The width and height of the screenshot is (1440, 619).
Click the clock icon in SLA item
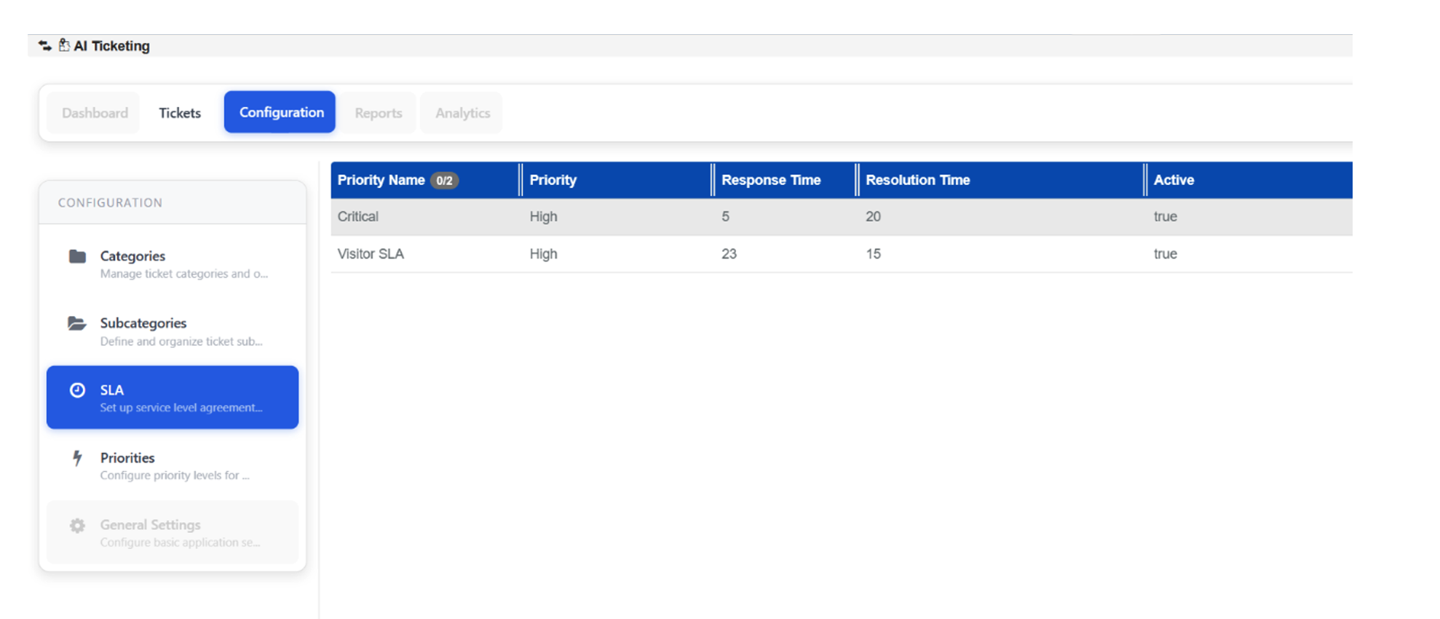(x=77, y=390)
